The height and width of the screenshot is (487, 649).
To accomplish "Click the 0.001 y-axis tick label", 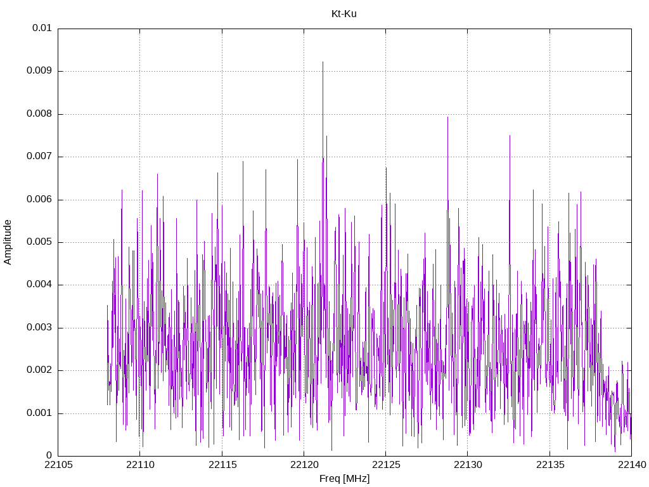I will click(x=39, y=413).
